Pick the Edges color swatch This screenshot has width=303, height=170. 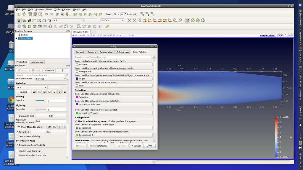click(77, 79)
